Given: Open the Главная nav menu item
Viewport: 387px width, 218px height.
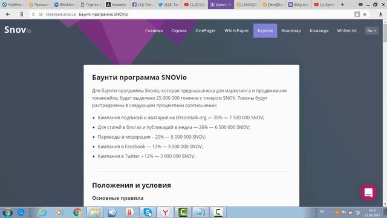Looking at the screenshot, I should (x=154, y=31).
